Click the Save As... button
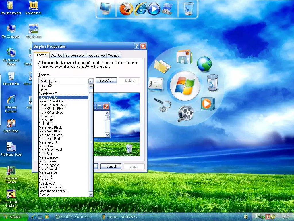294x221 pixels. (x=106, y=81)
